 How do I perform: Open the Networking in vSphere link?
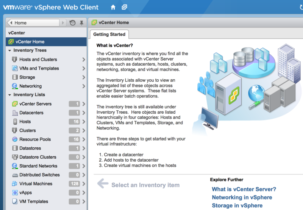pyautogui.click(x=242, y=198)
